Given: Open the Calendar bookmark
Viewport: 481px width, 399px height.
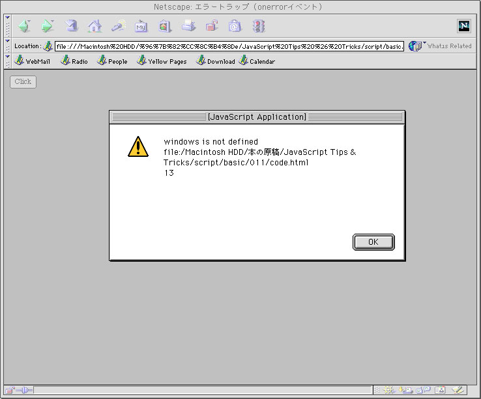Looking at the screenshot, I should click(257, 61).
